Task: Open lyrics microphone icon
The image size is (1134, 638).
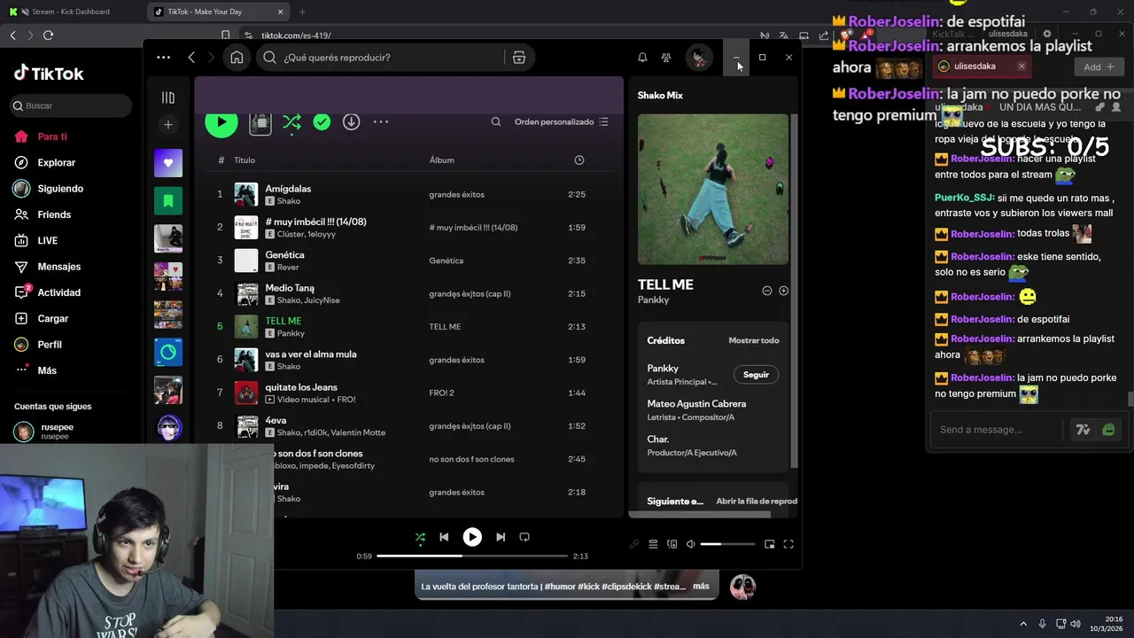Action: tap(634, 544)
